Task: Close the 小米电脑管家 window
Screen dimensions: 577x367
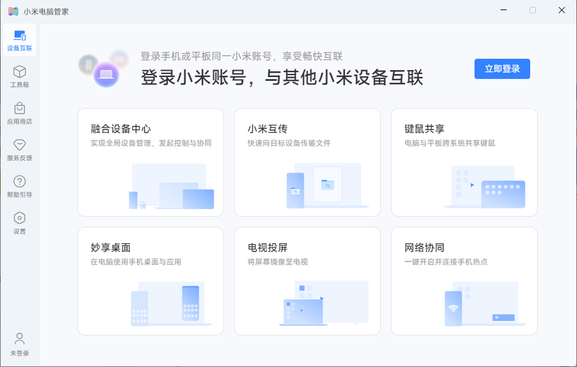Action: click(x=562, y=10)
